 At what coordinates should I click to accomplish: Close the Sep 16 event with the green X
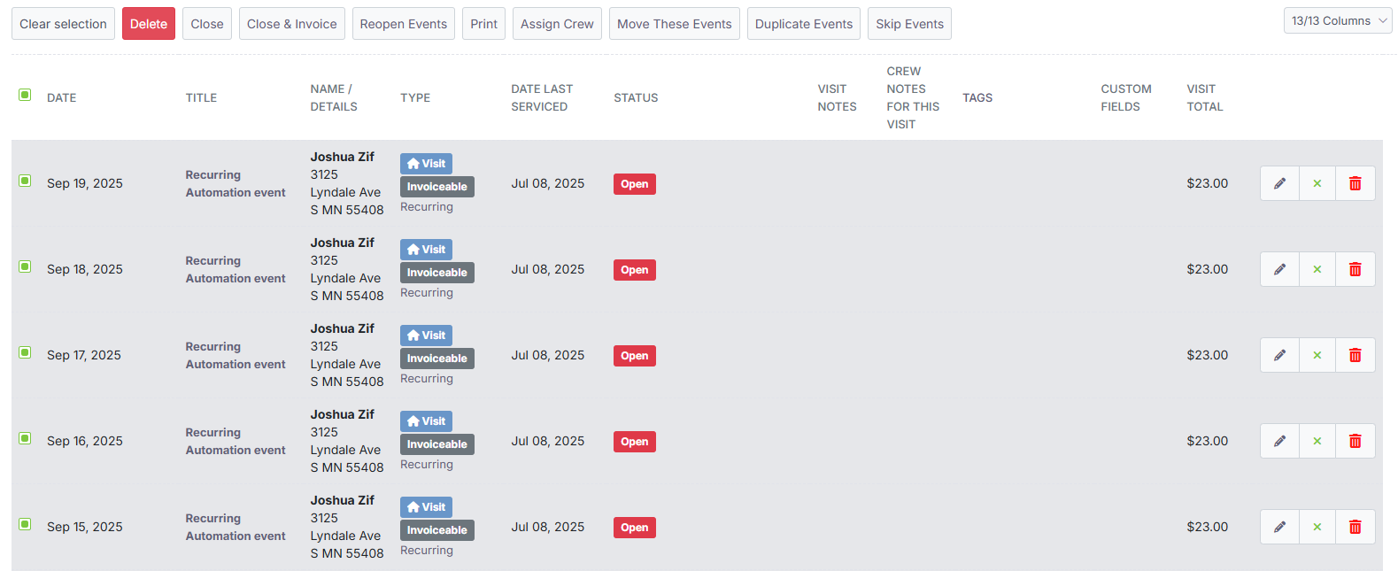coord(1317,440)
